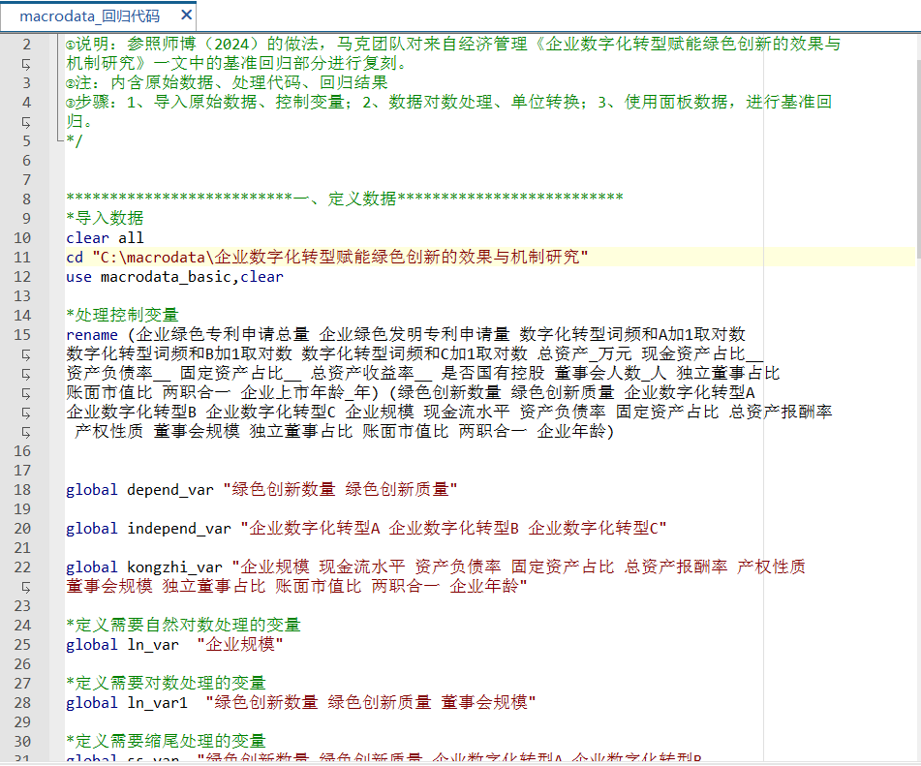Image resolution: width=921 pixels, height=766 pixels.
Task: Place cursor on the 'clear all' command
Action: 105,237
